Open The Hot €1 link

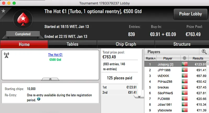55,55
